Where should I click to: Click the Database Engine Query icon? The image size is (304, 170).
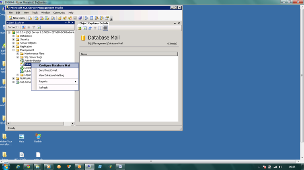click(30, 18)
